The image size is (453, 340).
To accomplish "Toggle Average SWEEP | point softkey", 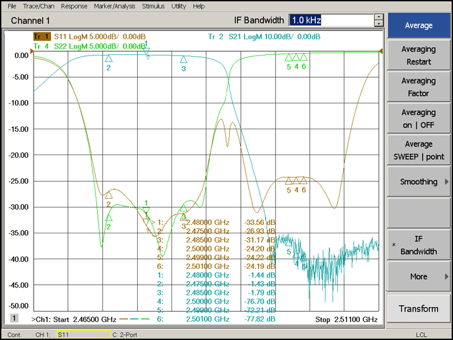I will coord(419,151).
